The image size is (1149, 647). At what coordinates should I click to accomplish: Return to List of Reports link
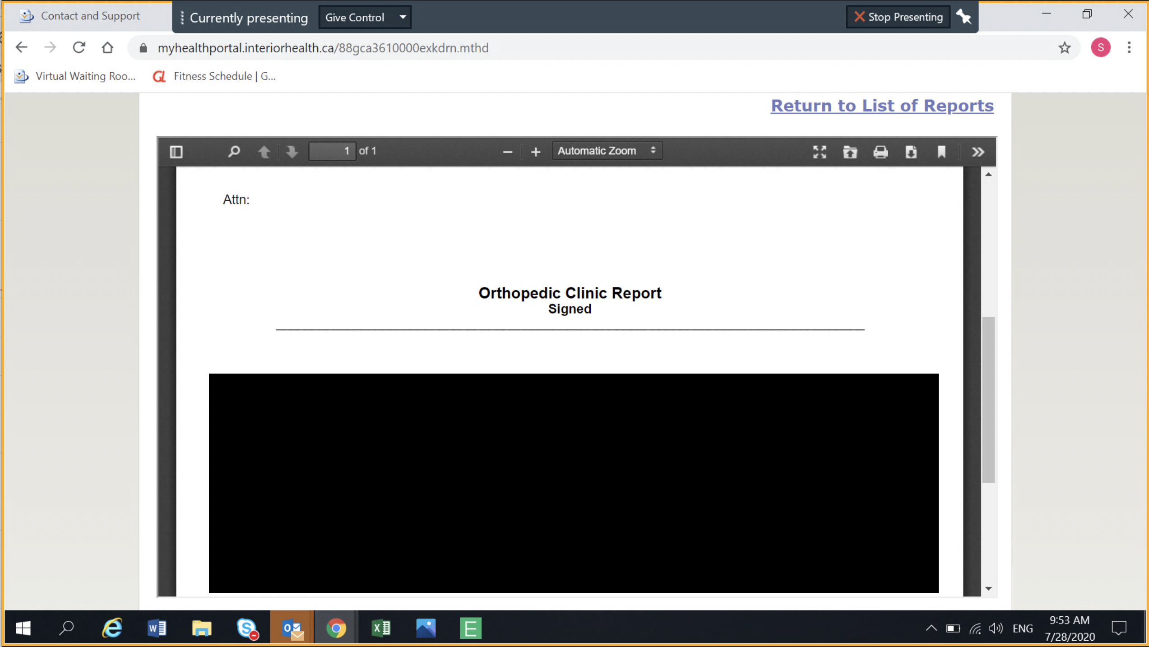882,106
